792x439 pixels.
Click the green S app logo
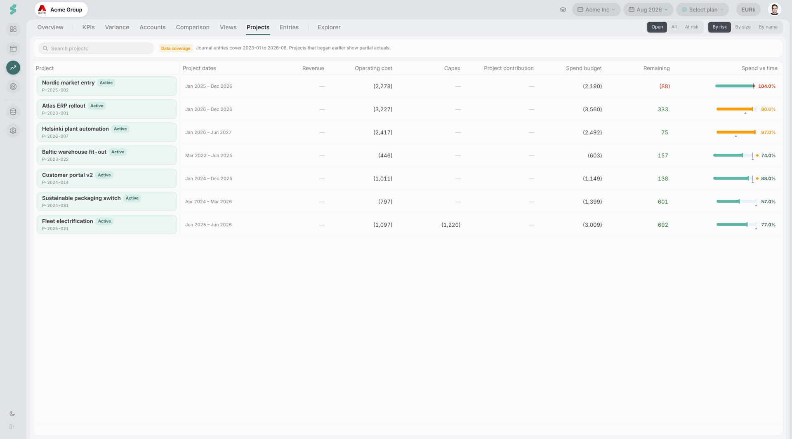(x=13, y=9)
